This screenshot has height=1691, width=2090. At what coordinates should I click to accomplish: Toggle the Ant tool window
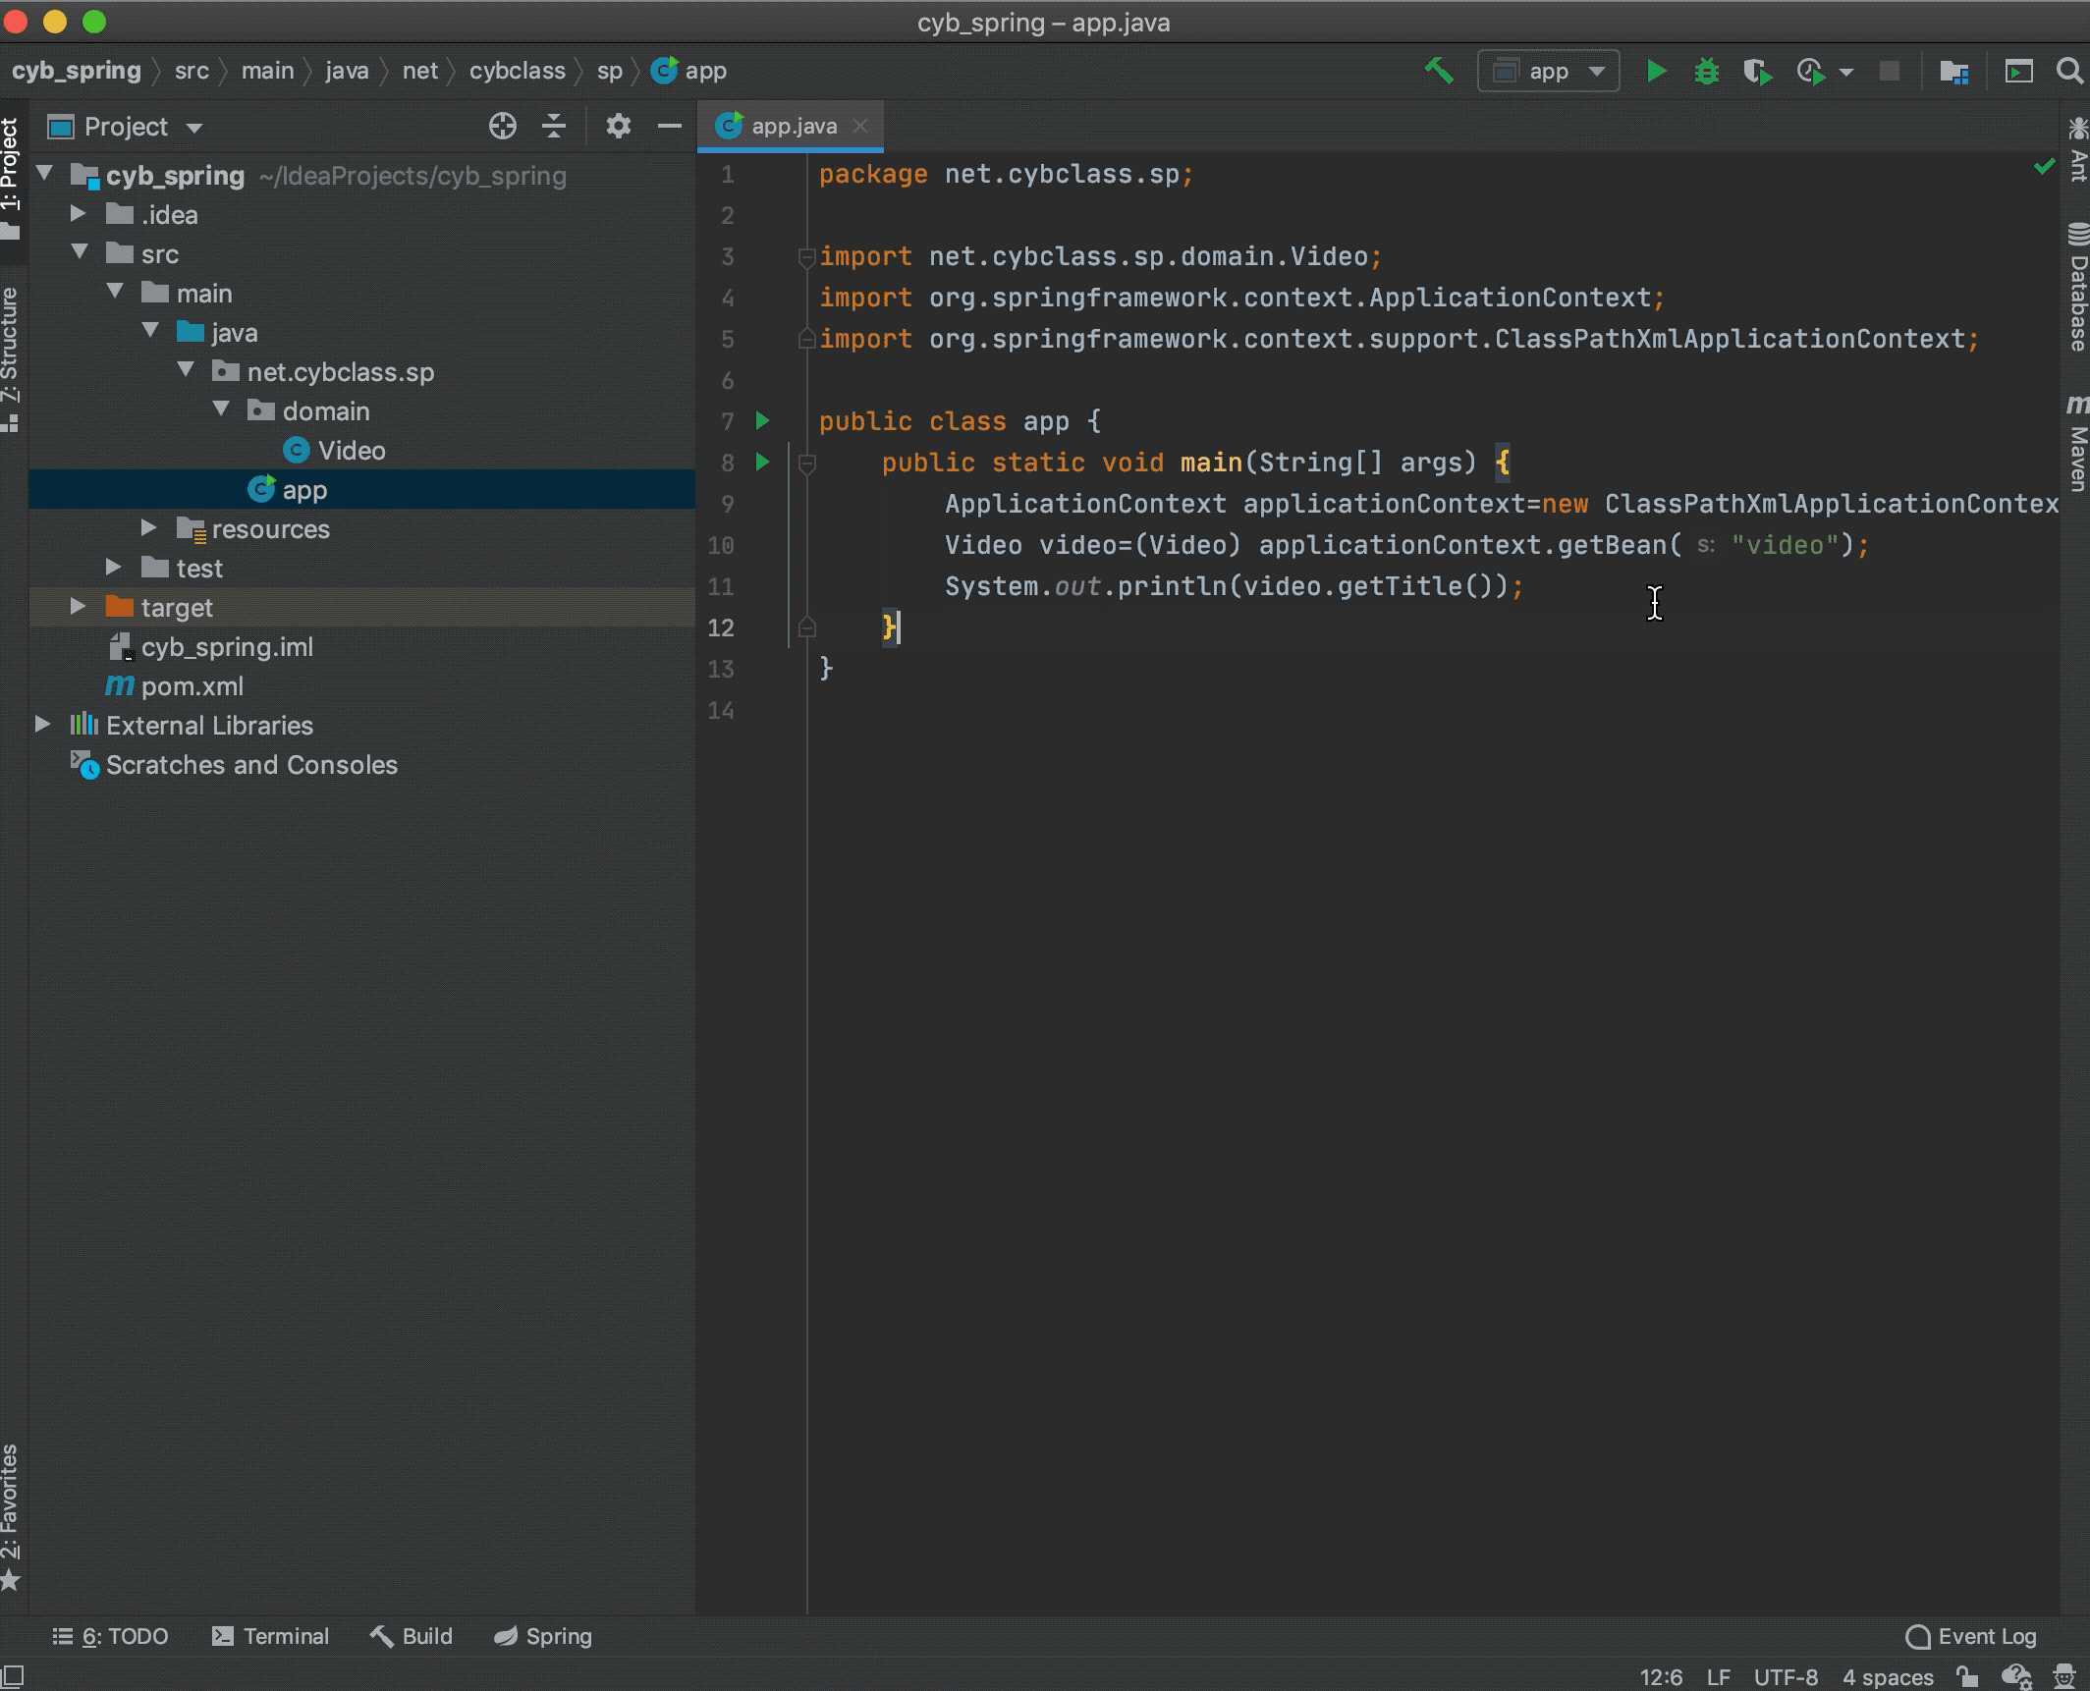coord(2076,149)
